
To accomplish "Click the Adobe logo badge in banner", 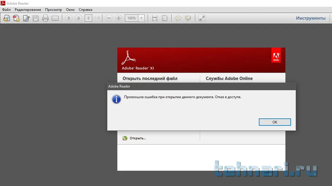I will [276, 55].
